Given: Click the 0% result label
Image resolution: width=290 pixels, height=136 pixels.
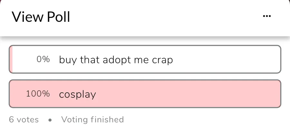Looking at the screenshot, I should point(43,59).
